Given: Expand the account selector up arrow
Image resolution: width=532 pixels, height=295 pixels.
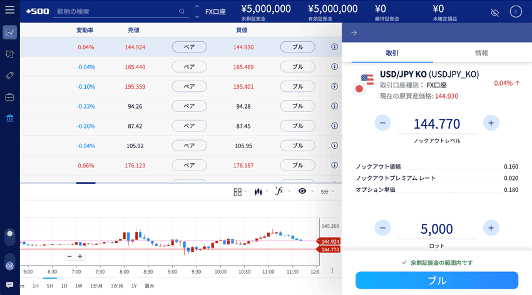Looking at the screenshot, I should tap(197, 6).
